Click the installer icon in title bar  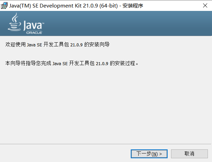tap(4, 6)
